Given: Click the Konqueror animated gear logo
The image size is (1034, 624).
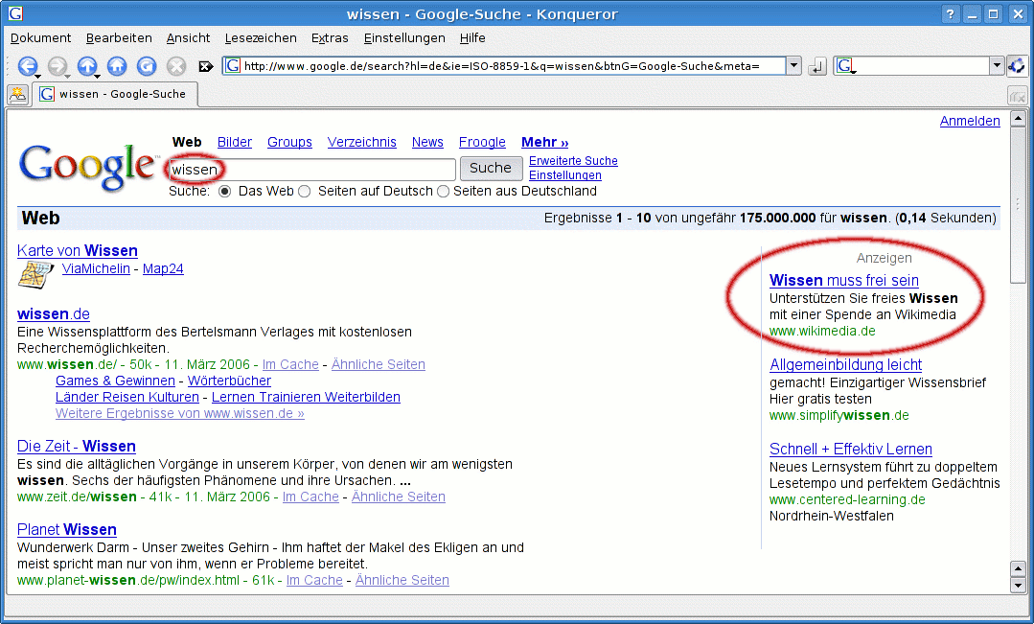Looking at the screenshot, I should point(1018,66).
